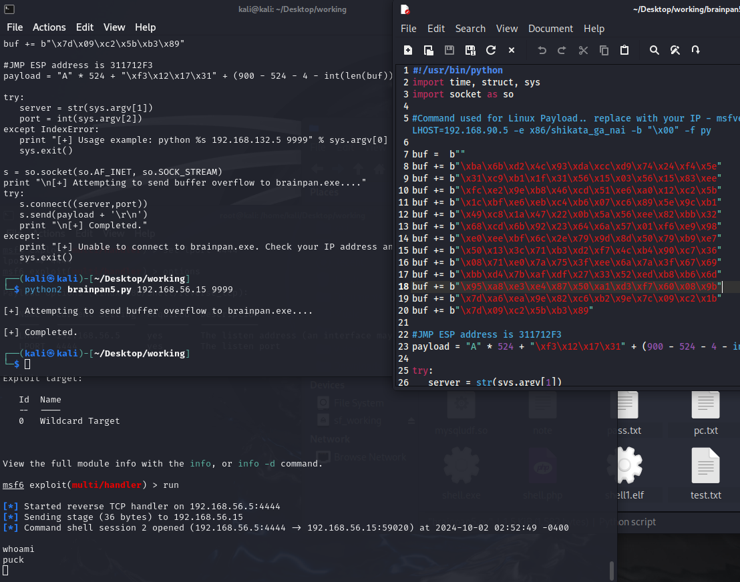The image size is (740, 582).
Task: Click 'View the full module info' hint line
Action: pos(162,464)
